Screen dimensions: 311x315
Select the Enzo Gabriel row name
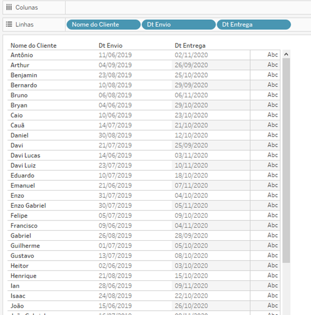pos(29,206)
